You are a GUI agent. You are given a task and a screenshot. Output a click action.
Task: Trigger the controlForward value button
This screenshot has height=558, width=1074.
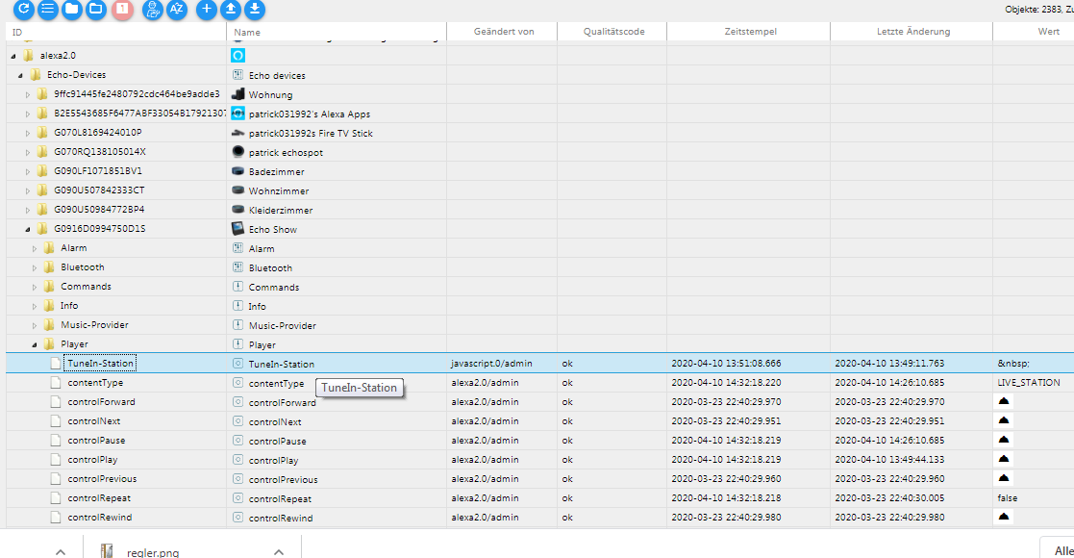pyautogui.click(x=1004, y=401)
